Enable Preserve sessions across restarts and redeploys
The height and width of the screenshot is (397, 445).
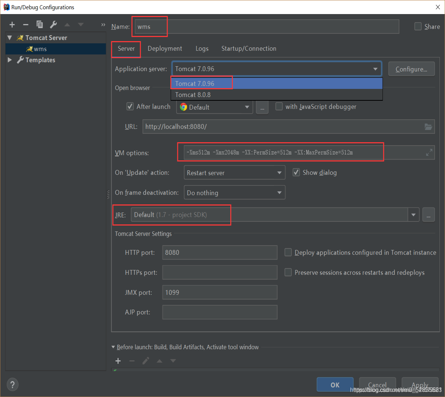point(288,272)
